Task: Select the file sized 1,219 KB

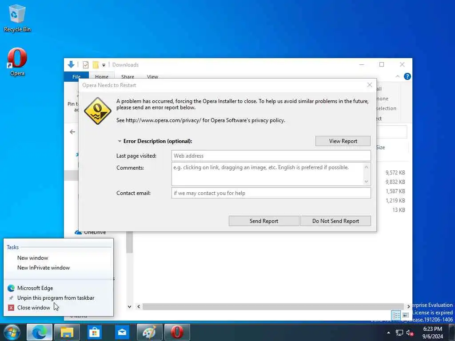Action: pos(395,200)
